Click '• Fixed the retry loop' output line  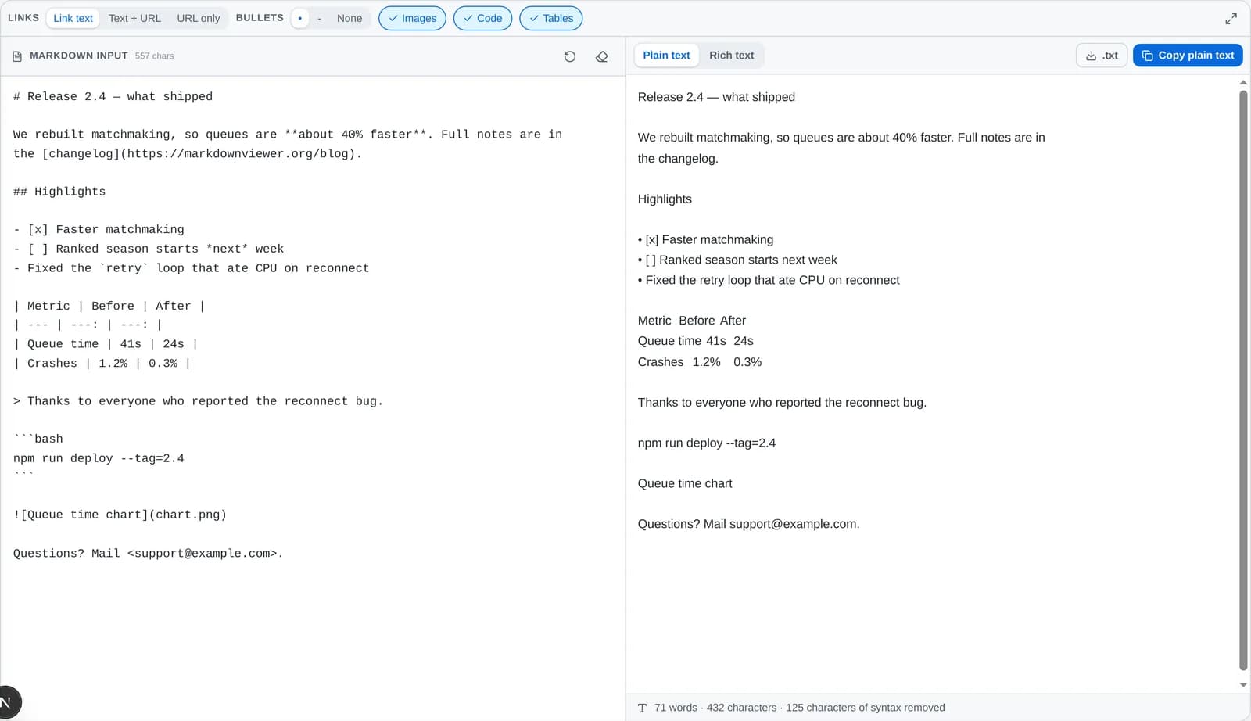pyautogui.click(x=769, y=280)
